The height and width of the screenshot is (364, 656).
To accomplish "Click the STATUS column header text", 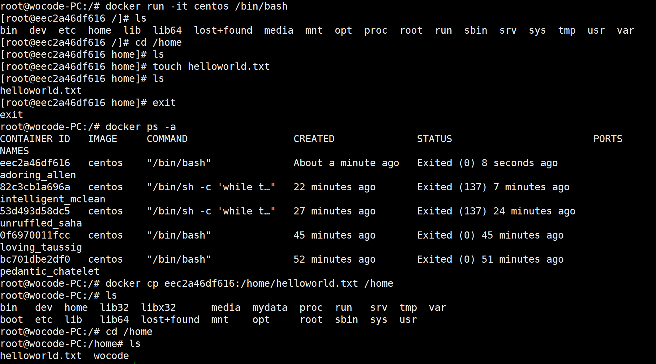I will 434,139.
